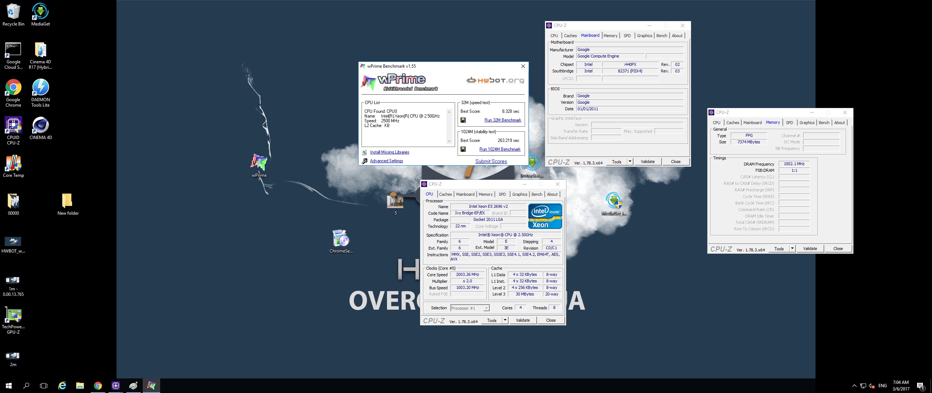Switch to Caches tab in CPU-Z CPU window
The height and width of the screenshot is (393, 932).
[445, 194]
